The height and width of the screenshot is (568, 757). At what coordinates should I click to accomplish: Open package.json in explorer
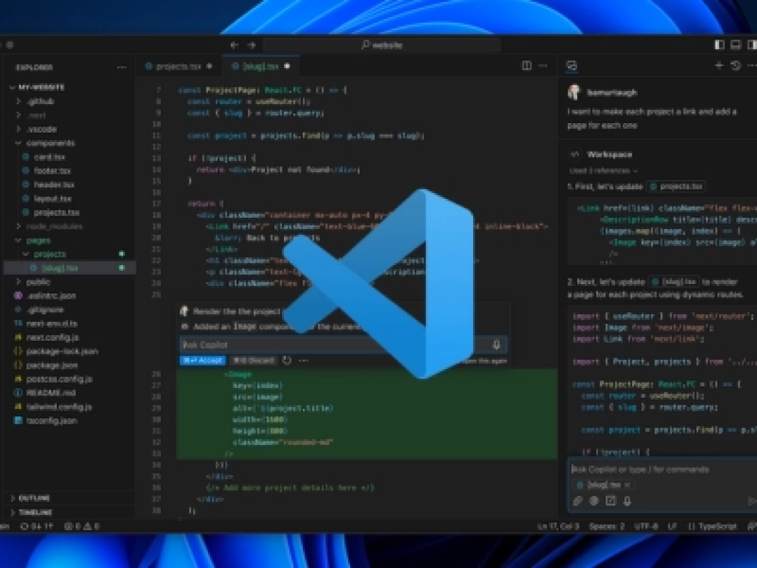pyautogui.click(x=70, y=365)
